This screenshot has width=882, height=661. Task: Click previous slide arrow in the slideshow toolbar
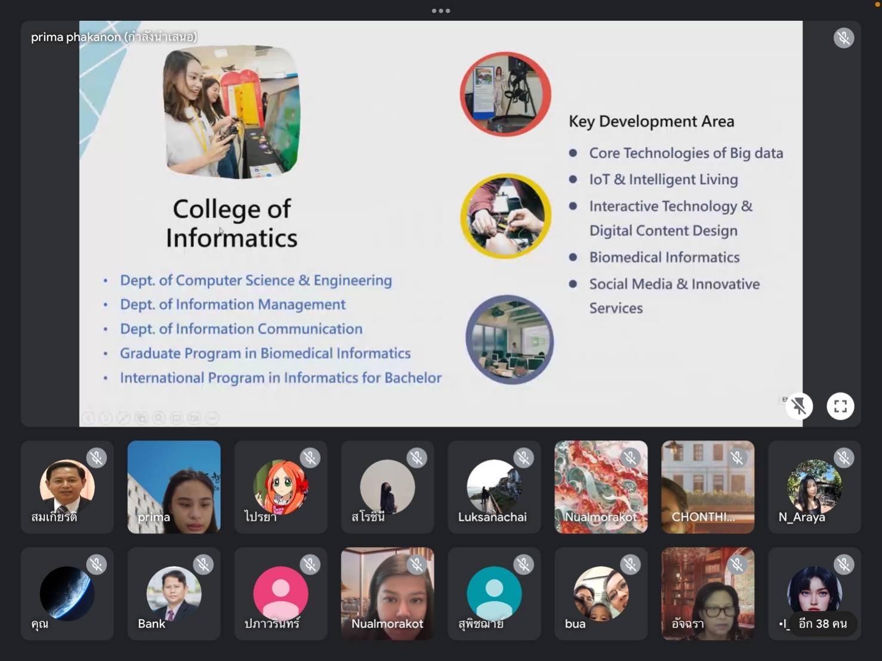tap(88, 418)
